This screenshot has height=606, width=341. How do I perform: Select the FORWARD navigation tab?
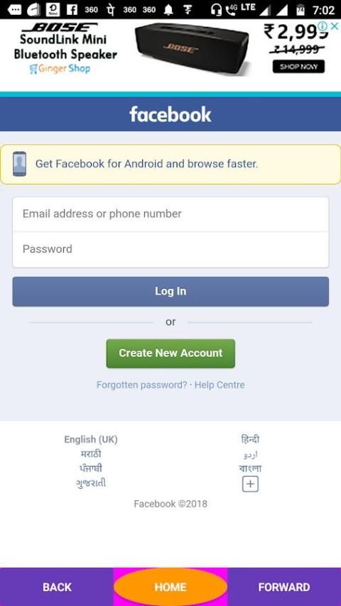[x=284, y=587]
